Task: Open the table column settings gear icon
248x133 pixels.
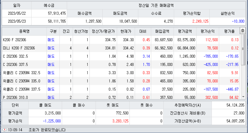Action: [242, 31]
